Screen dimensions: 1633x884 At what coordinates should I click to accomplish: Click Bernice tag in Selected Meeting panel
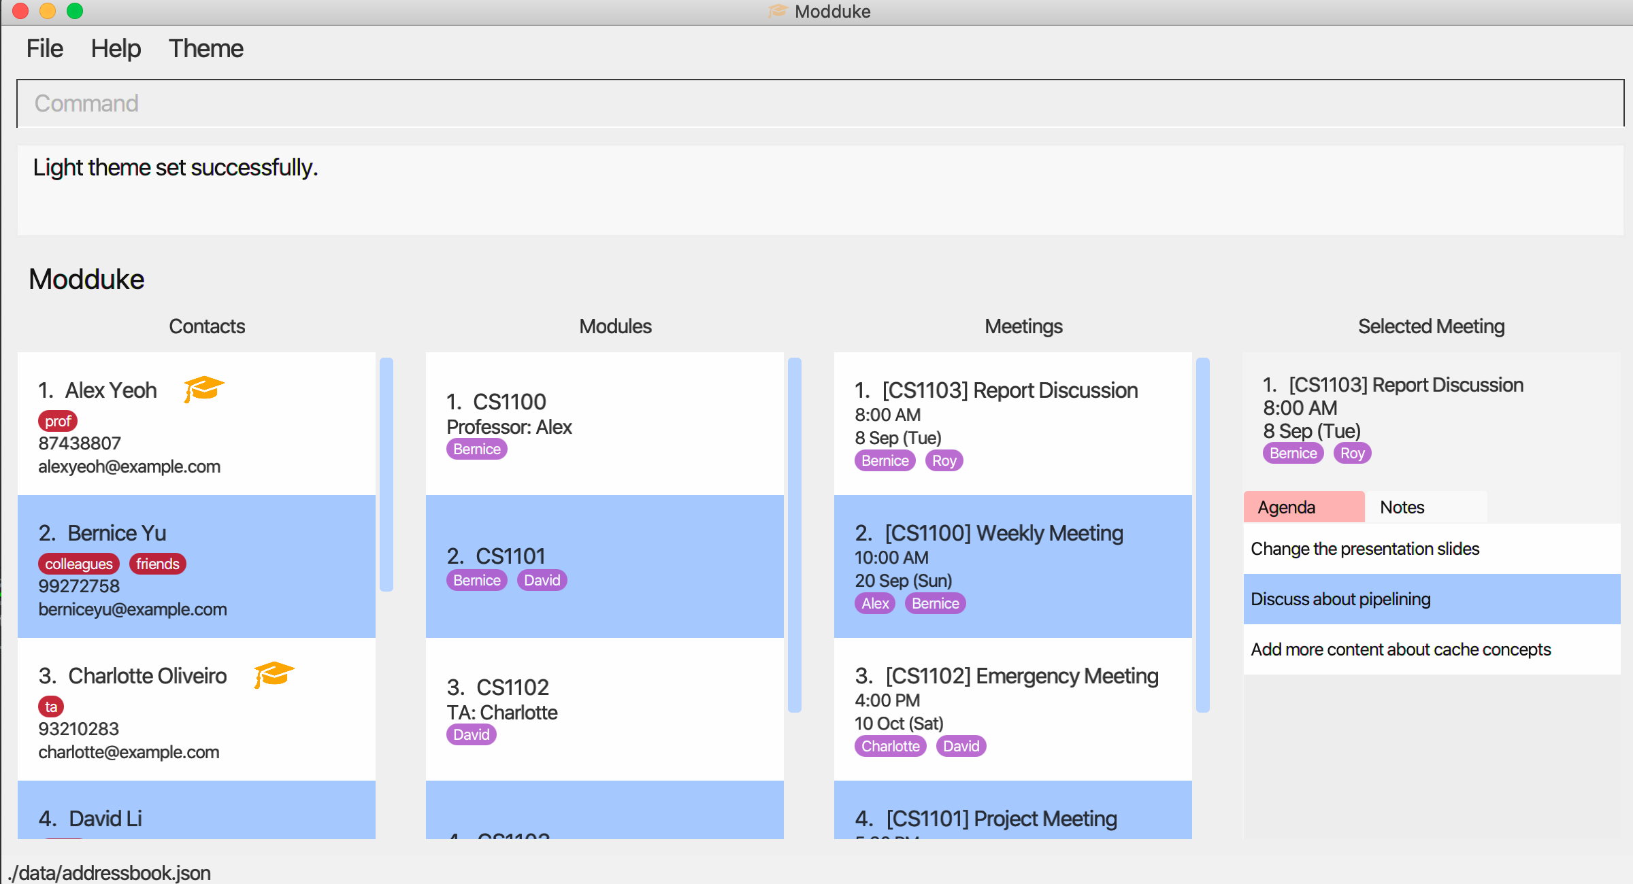click(1293, 453)
